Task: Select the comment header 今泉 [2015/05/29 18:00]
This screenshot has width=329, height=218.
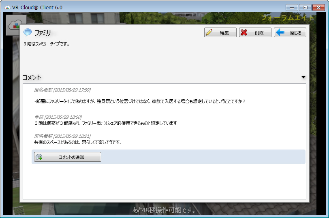Action: tap(58, 117)
